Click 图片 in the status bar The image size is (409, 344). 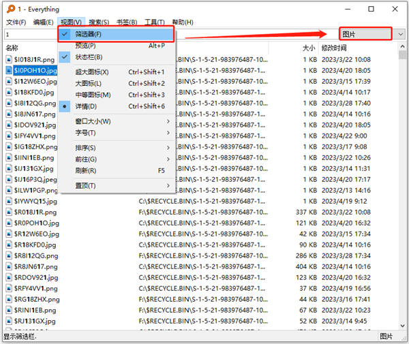pos(386,337)
